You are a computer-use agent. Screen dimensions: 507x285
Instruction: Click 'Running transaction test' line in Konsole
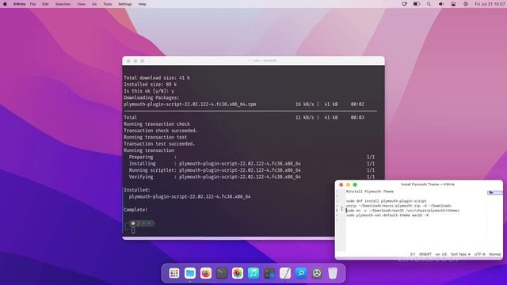pos(155,137)
